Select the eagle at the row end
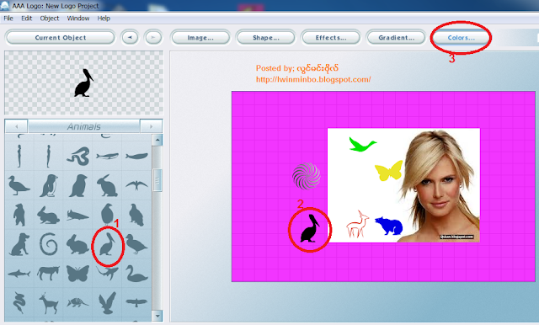539x325 pixels. 136,215
